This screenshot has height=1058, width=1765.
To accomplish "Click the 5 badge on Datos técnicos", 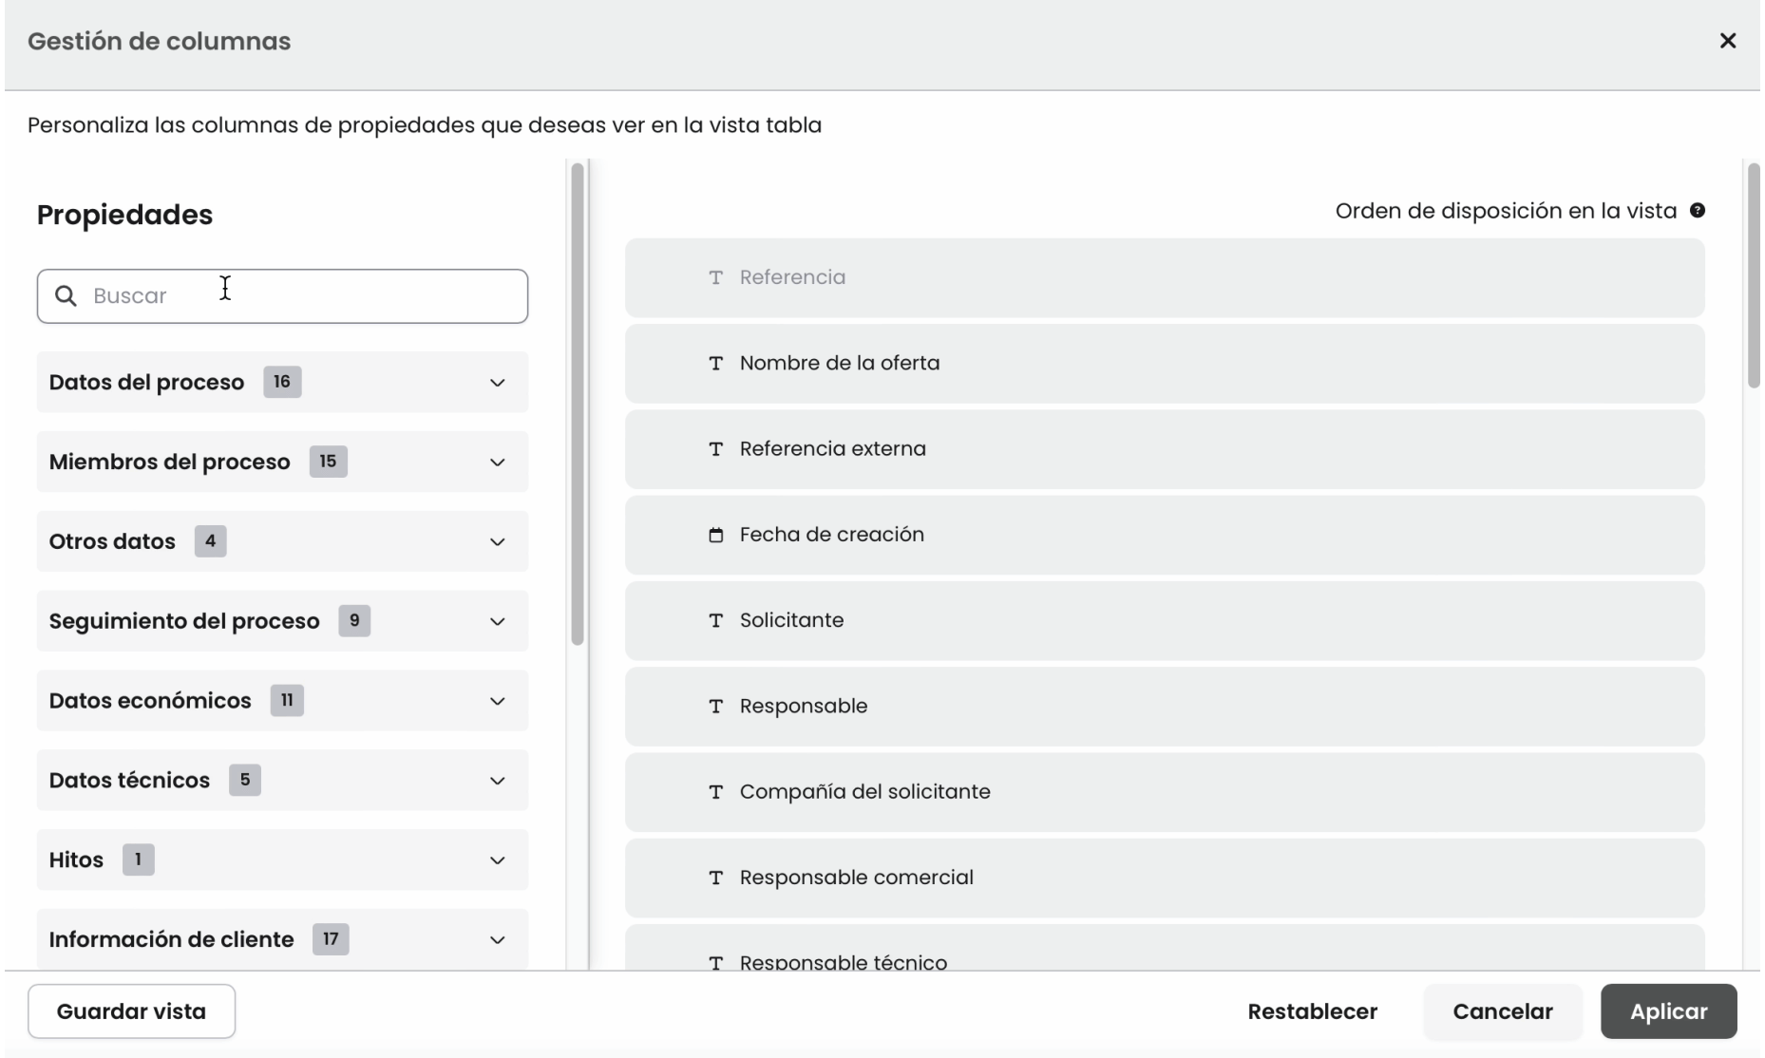I will [244, 781].
